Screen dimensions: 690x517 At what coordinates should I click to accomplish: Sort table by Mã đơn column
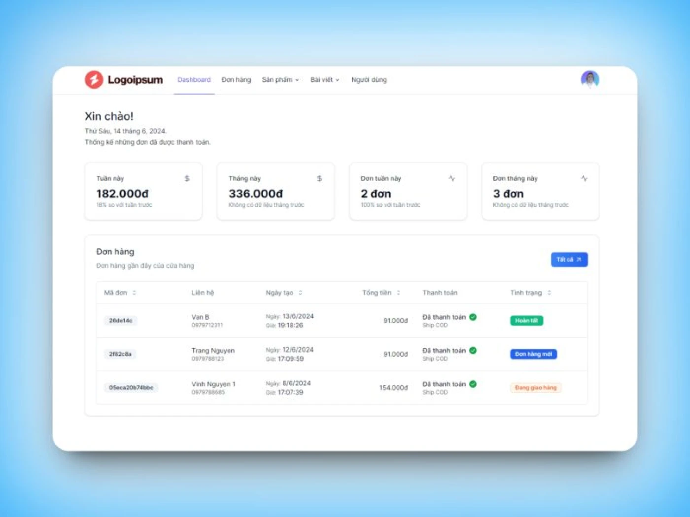pos(134,292)
